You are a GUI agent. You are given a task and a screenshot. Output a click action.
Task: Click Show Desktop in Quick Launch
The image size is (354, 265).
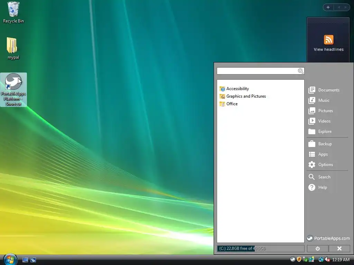[25, 260]
